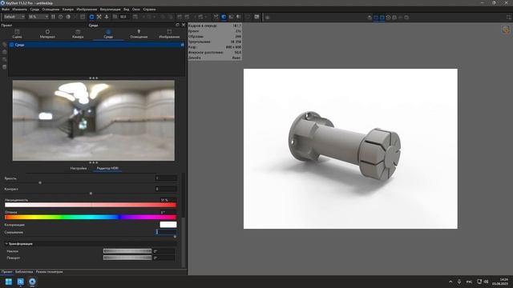Click the Поворот rotation slider
Screen dimensions: 513x288
127,258
